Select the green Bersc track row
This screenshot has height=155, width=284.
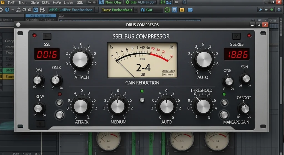7,70
